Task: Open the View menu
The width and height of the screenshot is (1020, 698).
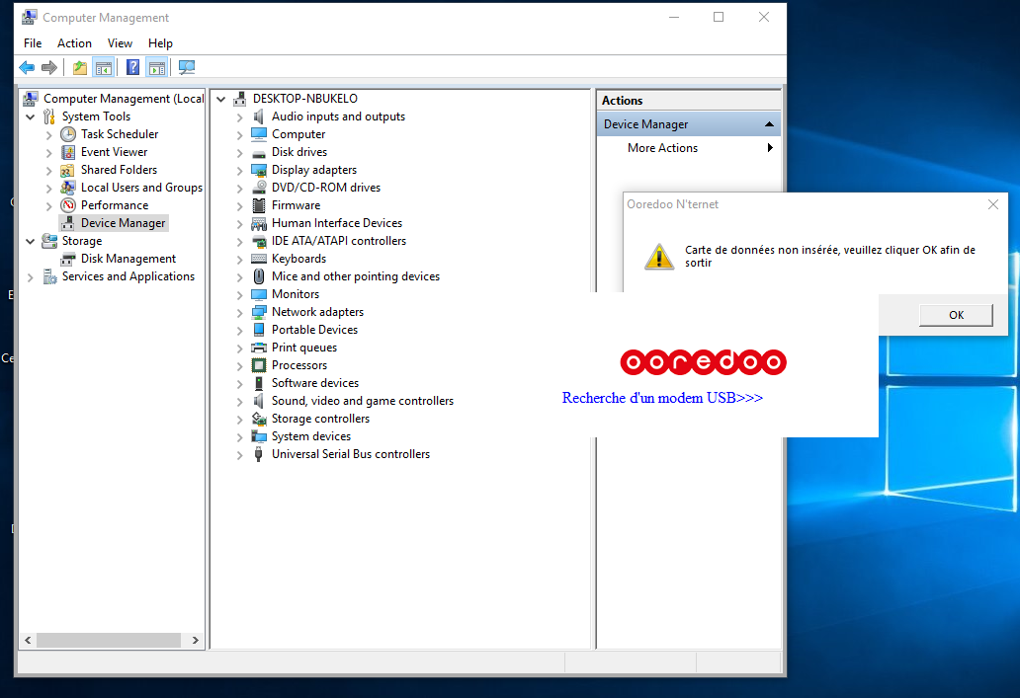Action: pyautogui.click(x=120, y=42)
